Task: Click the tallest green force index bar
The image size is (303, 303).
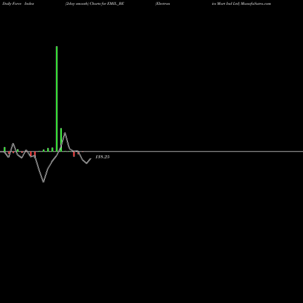Action: (x=56, y=99)
